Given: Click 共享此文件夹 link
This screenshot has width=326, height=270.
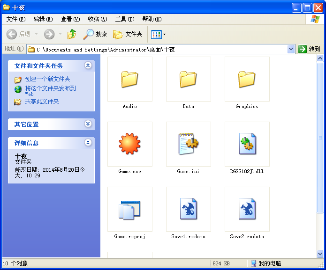Looking at the screenshot, I should click(42, 102).
